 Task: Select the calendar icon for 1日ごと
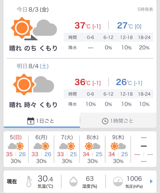click(x=30, y=121)
